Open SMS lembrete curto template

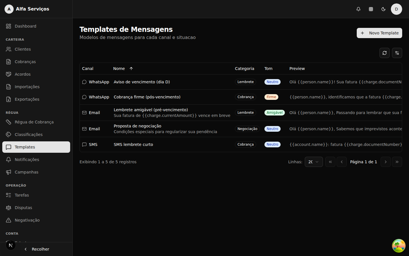click(133, 144)
